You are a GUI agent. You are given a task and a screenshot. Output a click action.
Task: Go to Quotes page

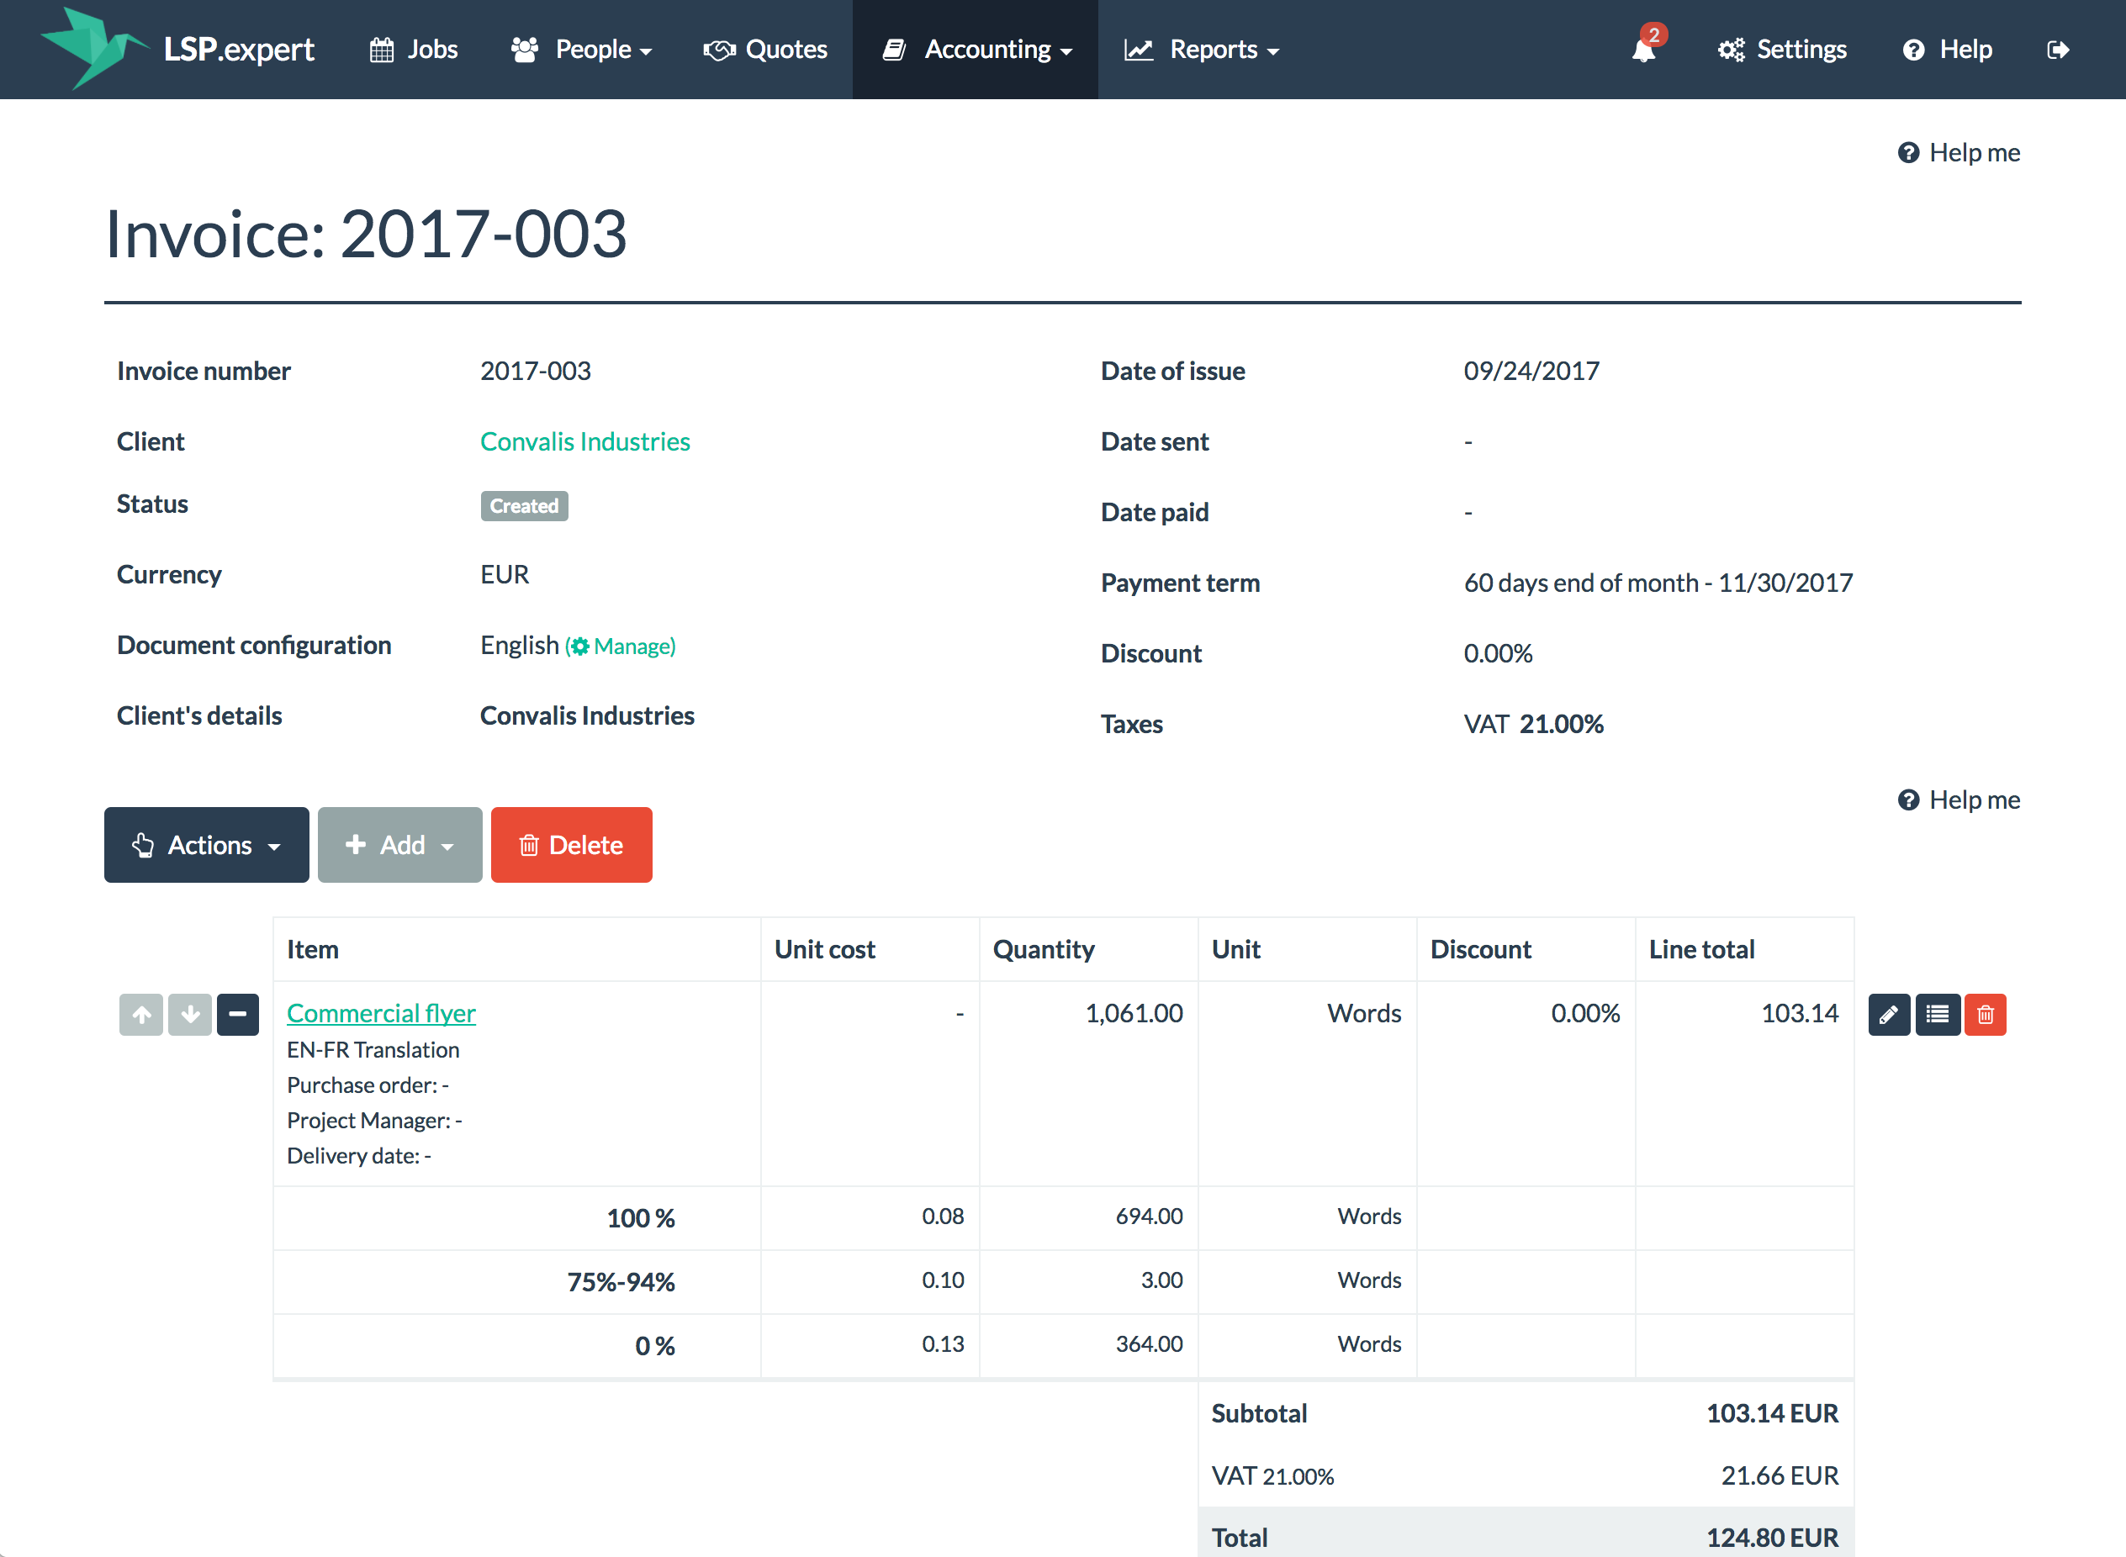[x=765, y=50]
